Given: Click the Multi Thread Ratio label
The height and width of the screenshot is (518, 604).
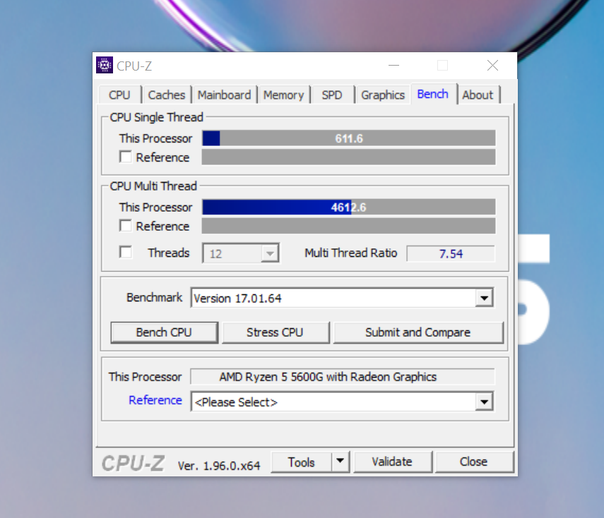Looking at the screenshot, I should coord(351,253).
